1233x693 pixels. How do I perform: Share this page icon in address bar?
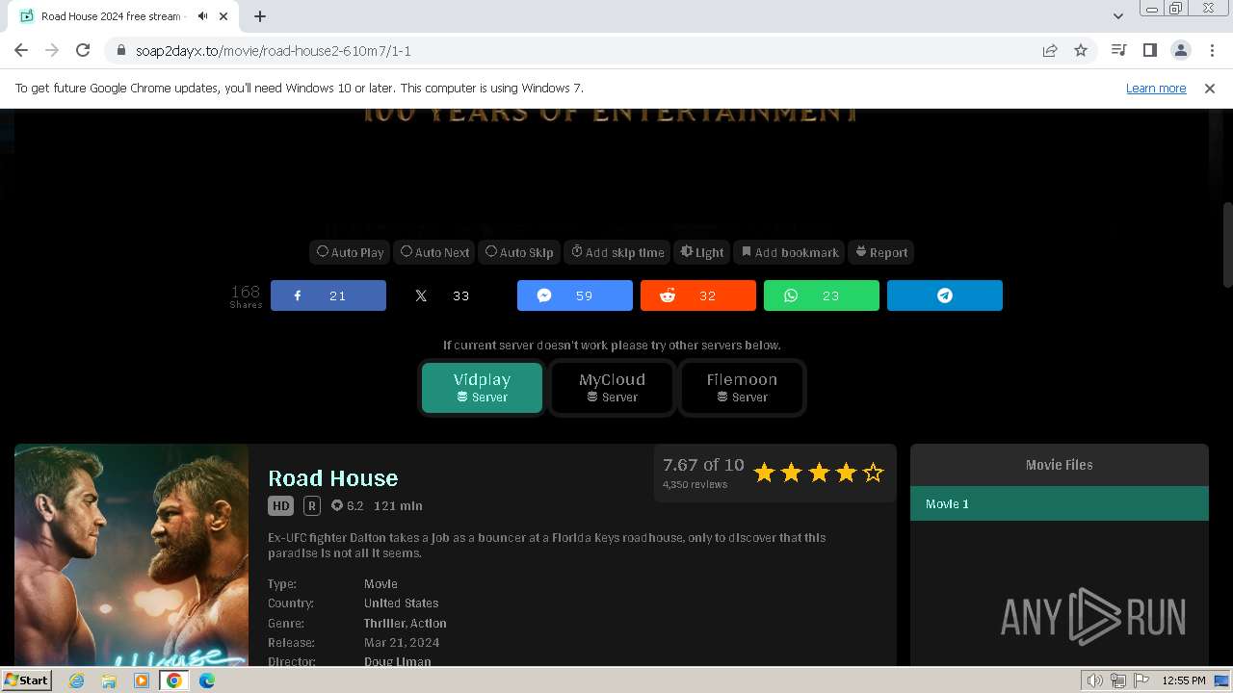(x=1050, y=50)
